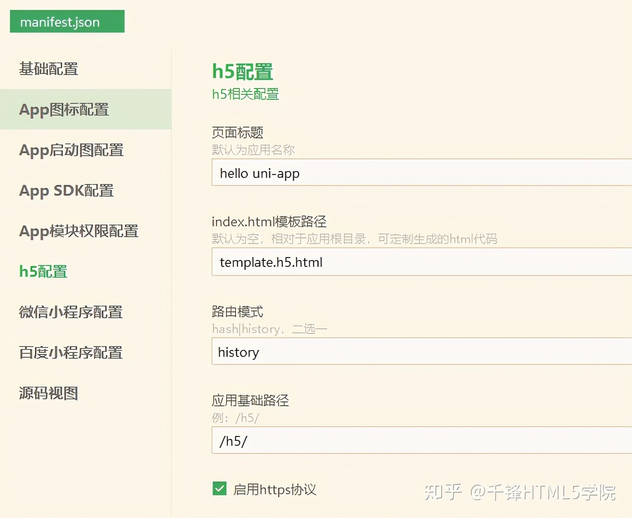The height and width of the screenshot is (518, 632).
Task: Click the green checkmark in the https checkbox
Action: coord(219,488)
